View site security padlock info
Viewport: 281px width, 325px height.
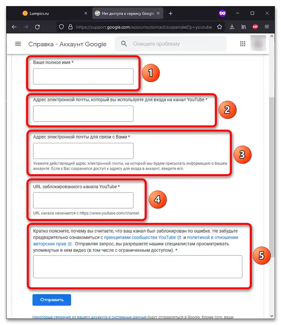[71, 27]
